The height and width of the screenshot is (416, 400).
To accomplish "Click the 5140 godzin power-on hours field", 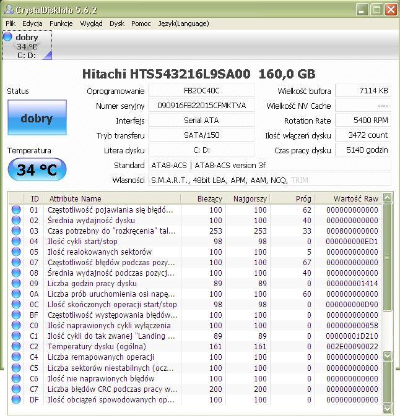I will click(x=363, y=150).
